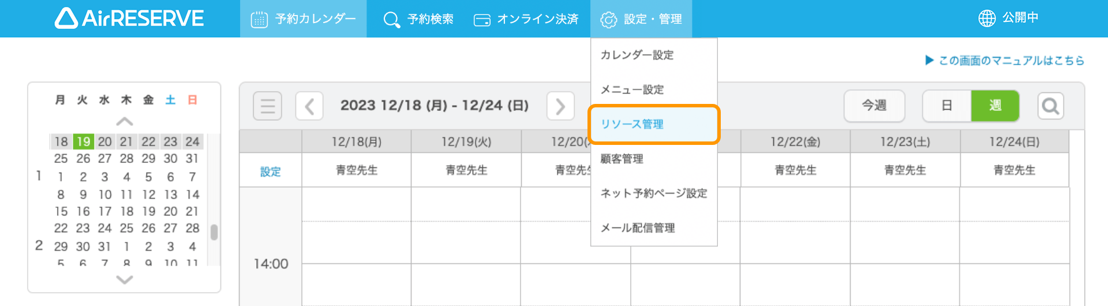This screenshot has width=1108, height=306.
Task: Expand the 設定・管理 dropdown menu
Action: click(641, 19)
